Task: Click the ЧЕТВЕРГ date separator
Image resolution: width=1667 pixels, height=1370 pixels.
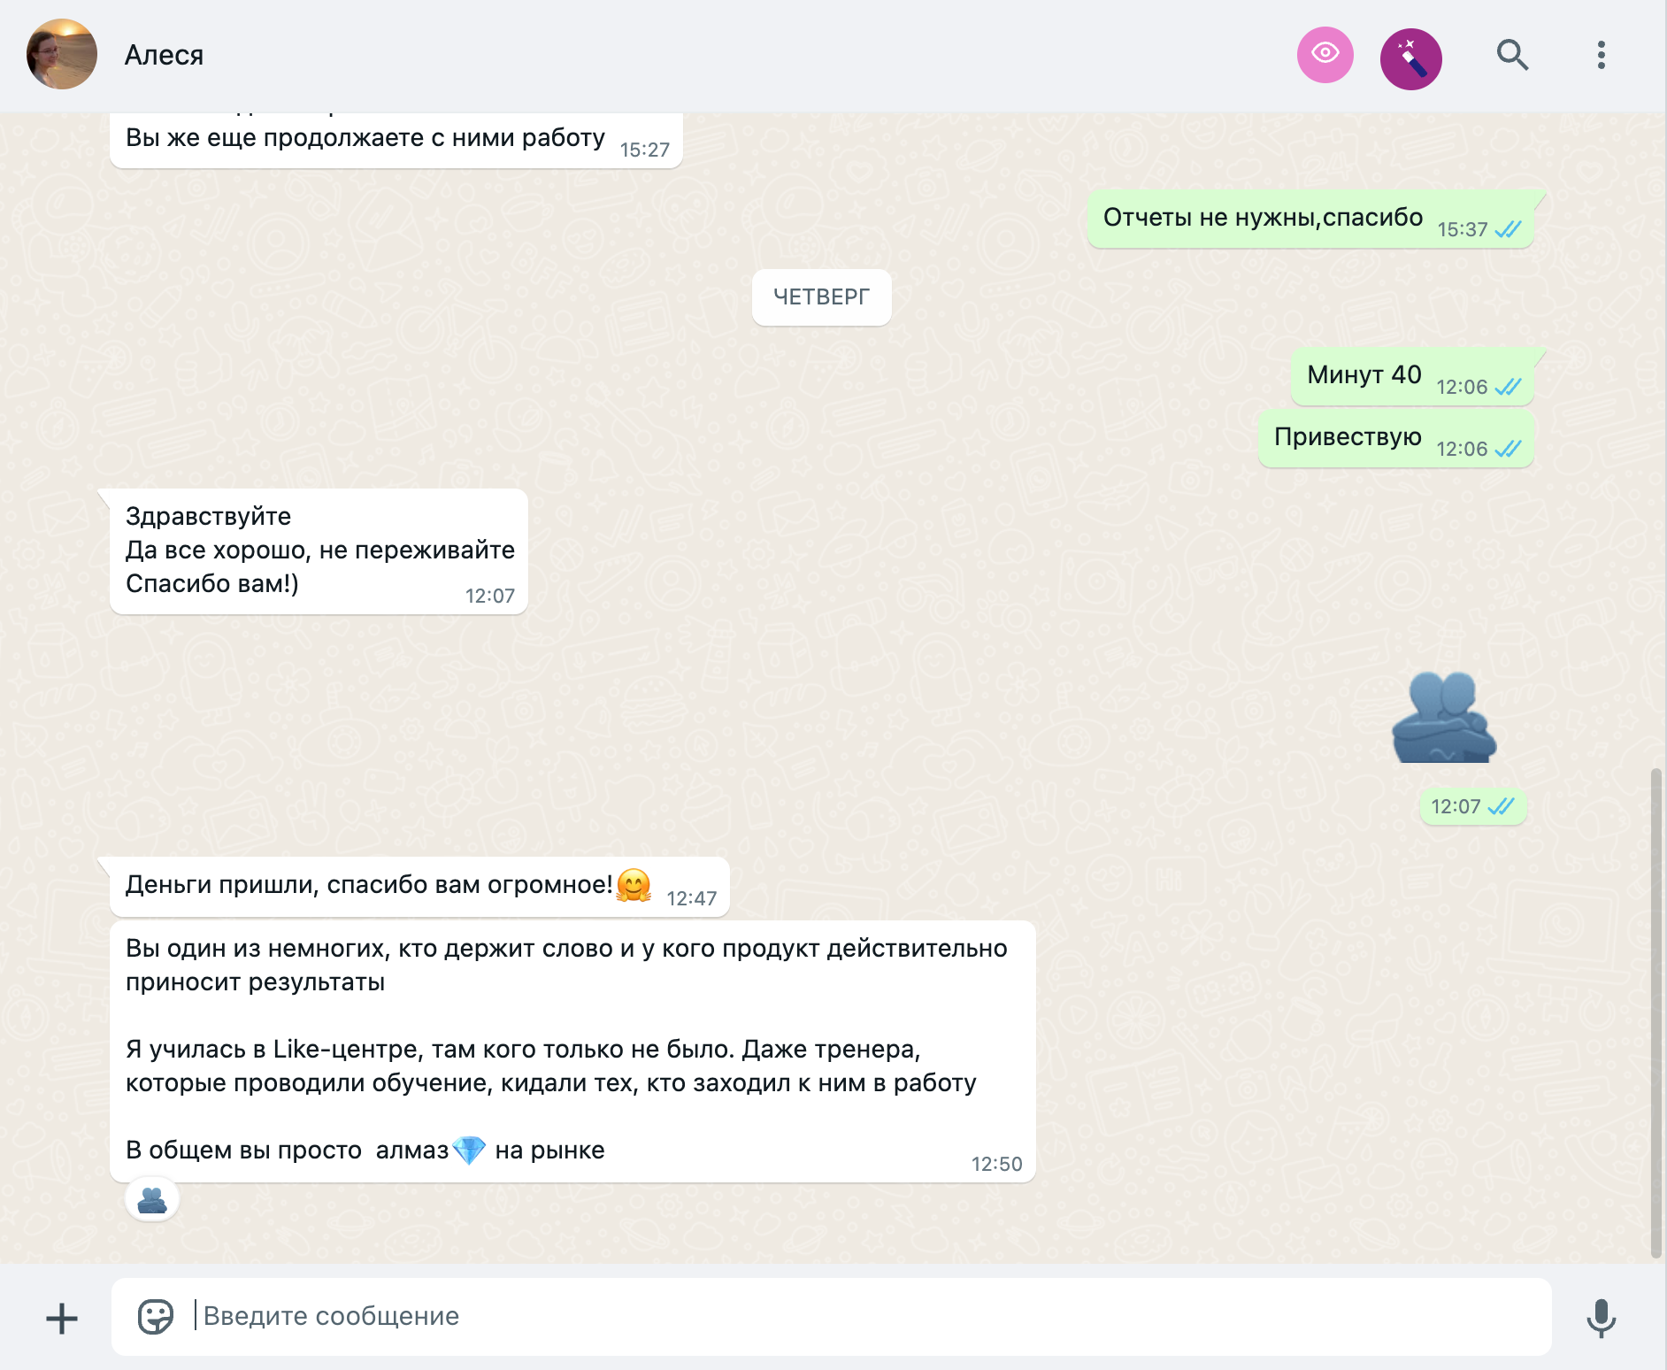Action: coord(821,296)
